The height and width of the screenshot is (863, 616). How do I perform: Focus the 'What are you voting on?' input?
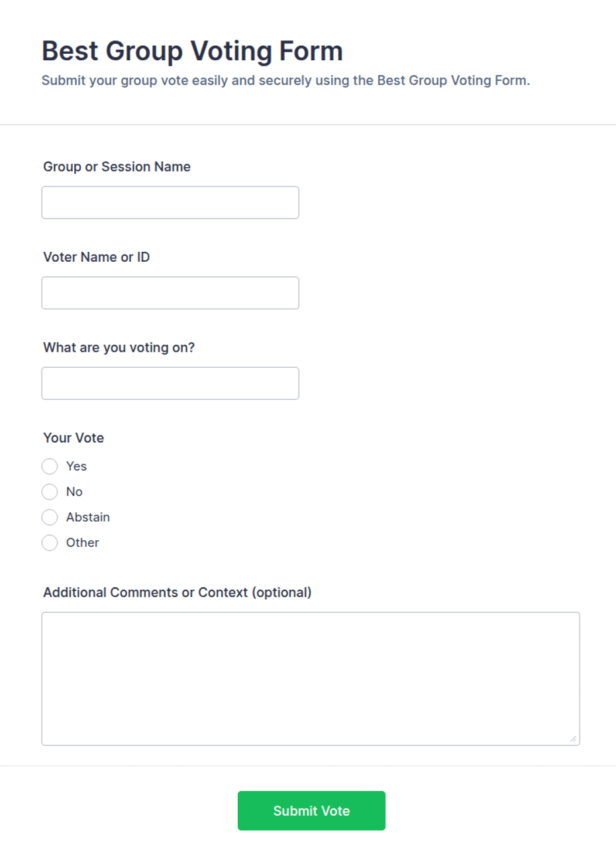coord(170,383)
